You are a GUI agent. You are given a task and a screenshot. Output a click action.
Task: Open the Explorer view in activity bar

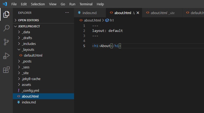click(6, 14)
